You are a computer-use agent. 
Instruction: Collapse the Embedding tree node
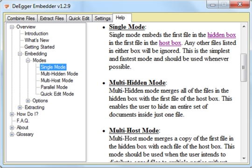pos(20,54)
